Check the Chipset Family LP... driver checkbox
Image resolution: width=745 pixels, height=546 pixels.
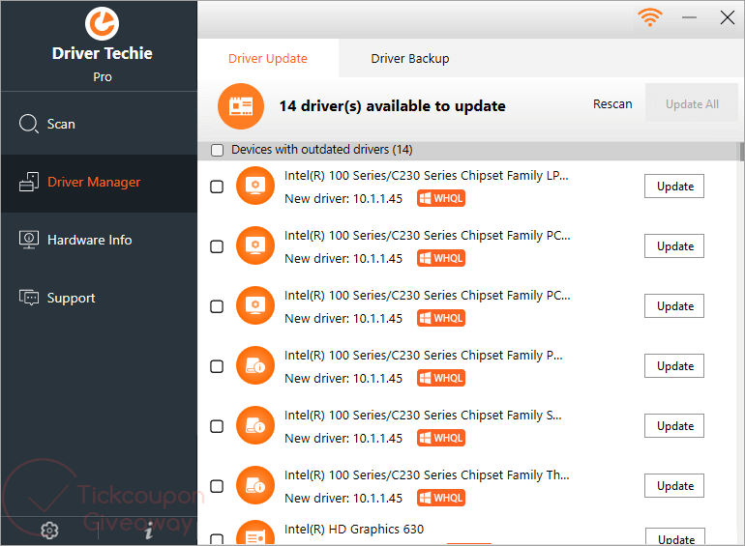point(217,187)
